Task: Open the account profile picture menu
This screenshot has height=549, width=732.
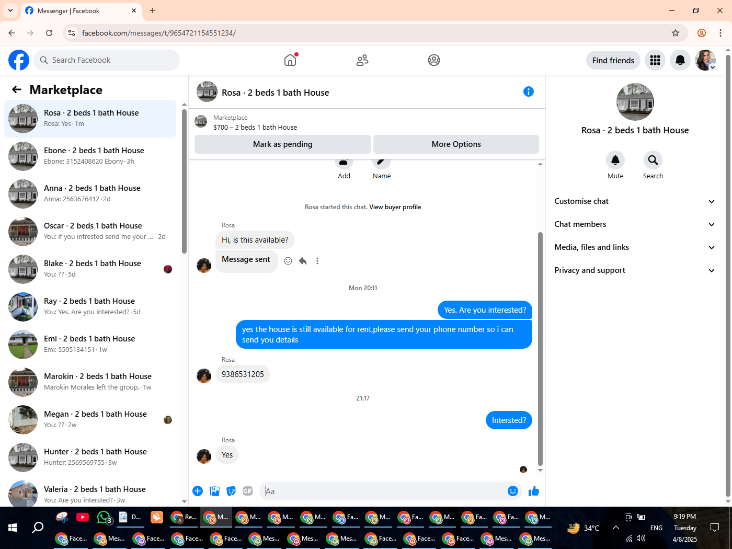Action: tap(705, 60)
